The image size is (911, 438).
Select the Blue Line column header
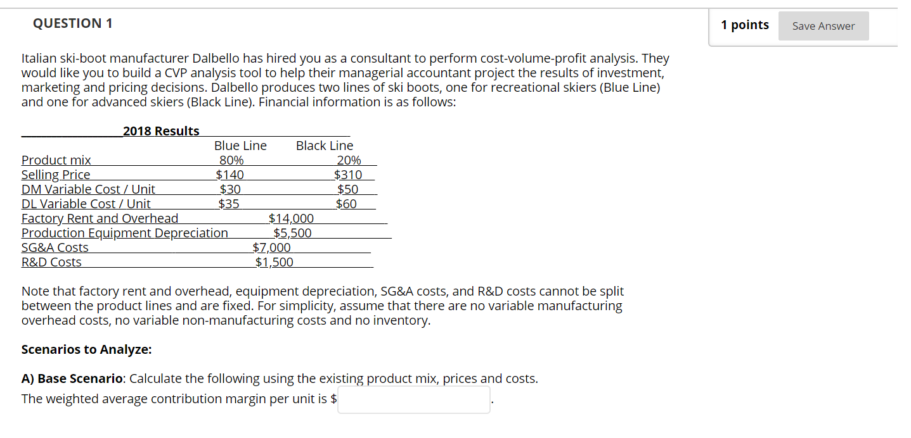[240, 145]
